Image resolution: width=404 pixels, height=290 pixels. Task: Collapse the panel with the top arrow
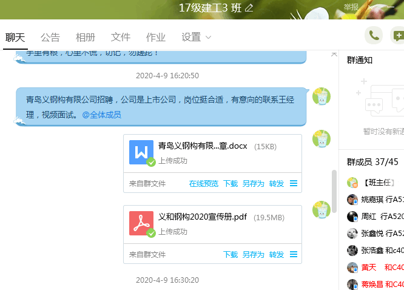coord(334,55)
